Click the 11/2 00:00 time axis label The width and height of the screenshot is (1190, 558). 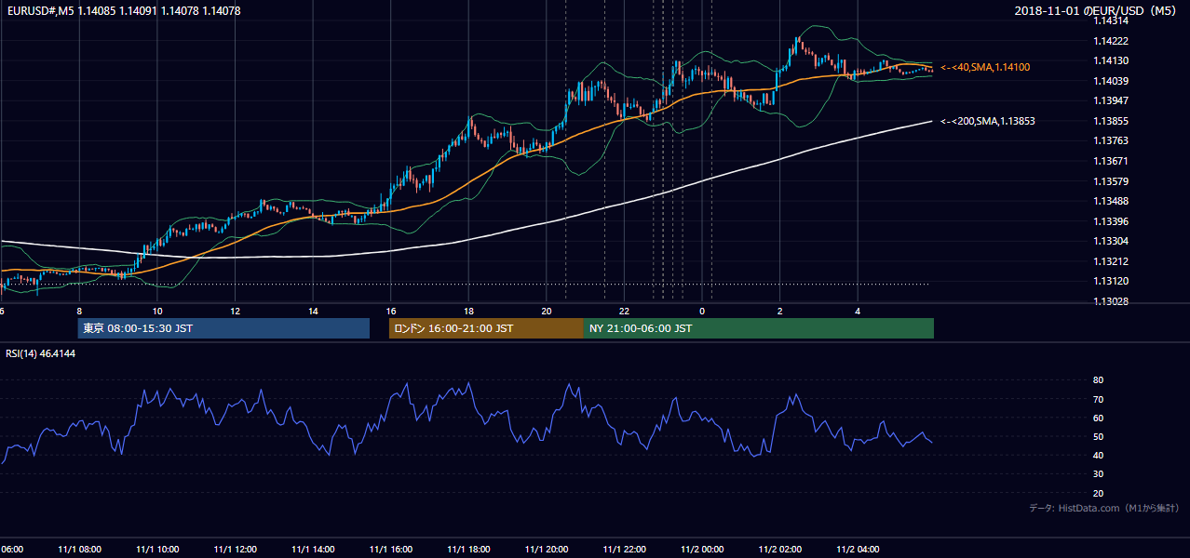tap(702, 549)
